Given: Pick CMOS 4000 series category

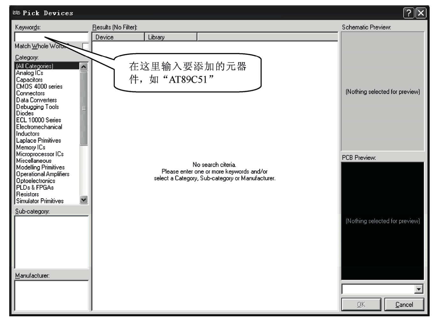Looking at the screenshot, I should click(39, 86).
